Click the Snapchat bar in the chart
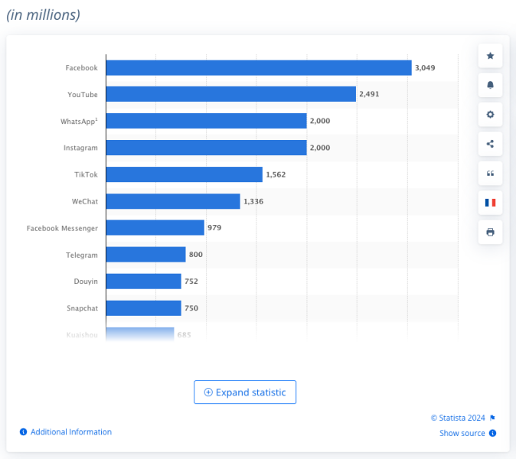The image size is (516, 459). tap(143, 308)
